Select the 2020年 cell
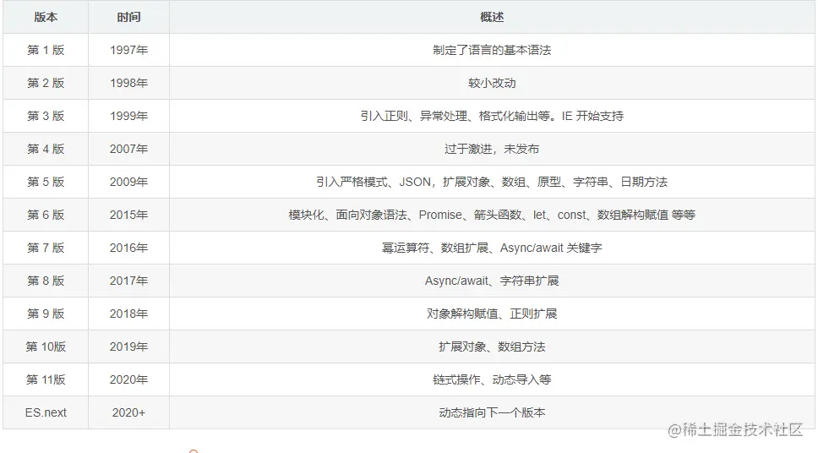 [128, 379]
